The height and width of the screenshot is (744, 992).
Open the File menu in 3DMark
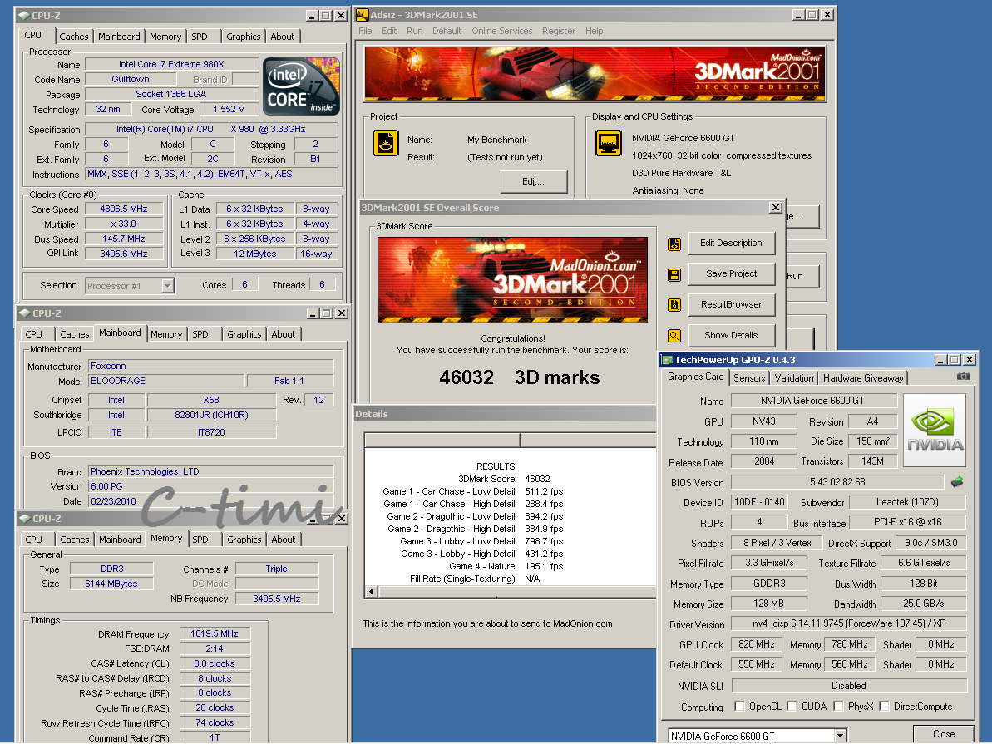[365, 31]
